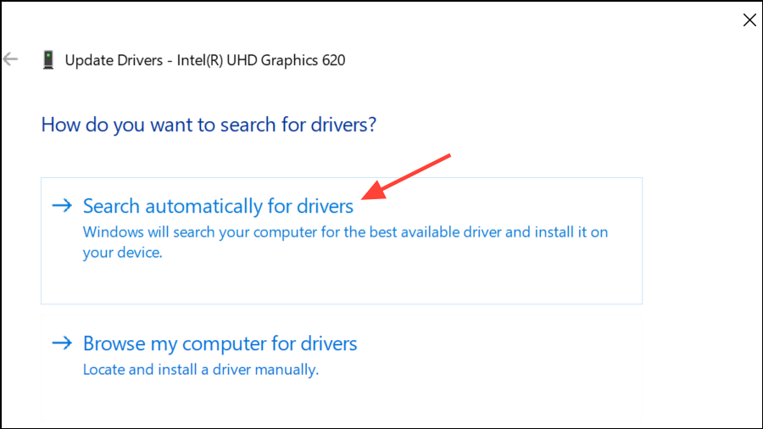Image resolution: width=763 pixels, height=429 pixels.
Task: Choose Browse my computer for drivers
Action: coord(220,343)
